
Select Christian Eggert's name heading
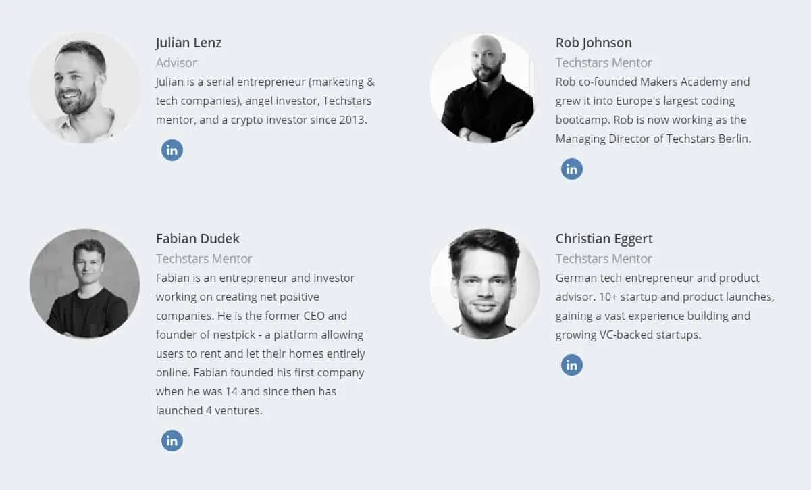point(604,238)
